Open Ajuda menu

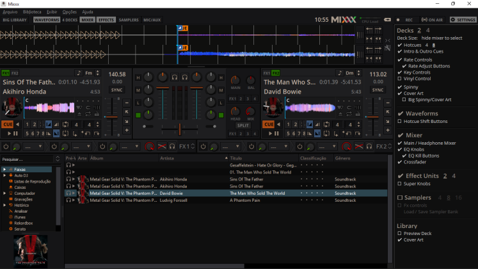pyautogui.click(x=88, y=12)
